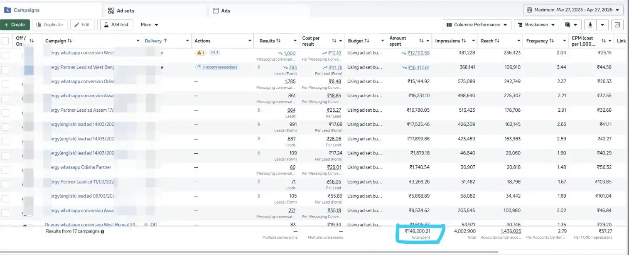Click the green Create button
This screenshot has width=629, height=255.
point(15,25)
